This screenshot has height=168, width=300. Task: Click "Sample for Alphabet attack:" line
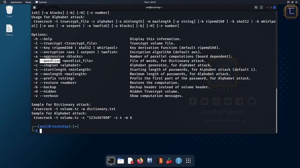59,113
